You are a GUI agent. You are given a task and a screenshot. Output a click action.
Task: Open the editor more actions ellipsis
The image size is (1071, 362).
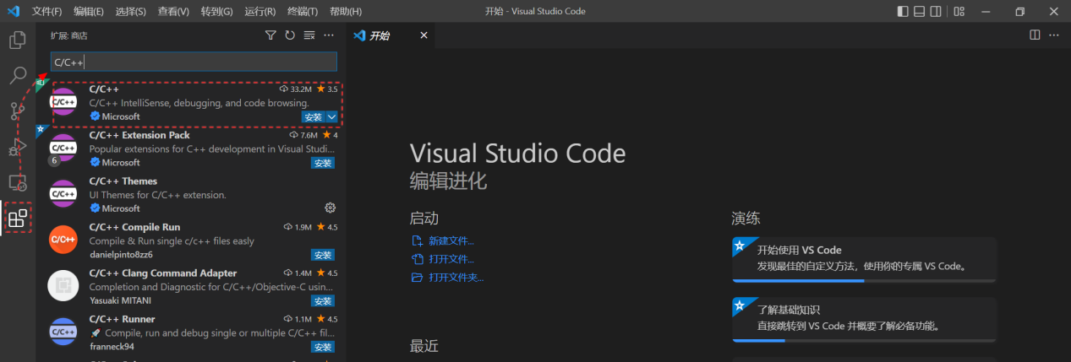click(1054, 35)
